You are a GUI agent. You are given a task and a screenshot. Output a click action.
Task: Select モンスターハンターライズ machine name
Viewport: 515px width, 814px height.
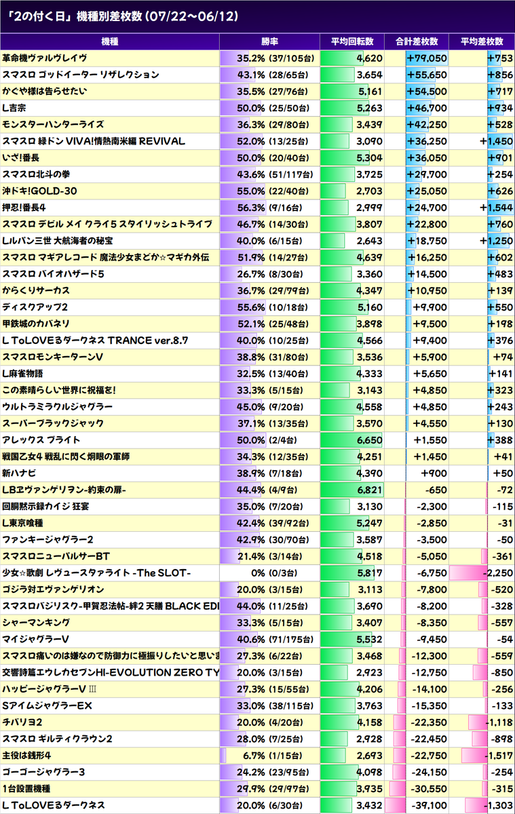click(x=53, y=125)
